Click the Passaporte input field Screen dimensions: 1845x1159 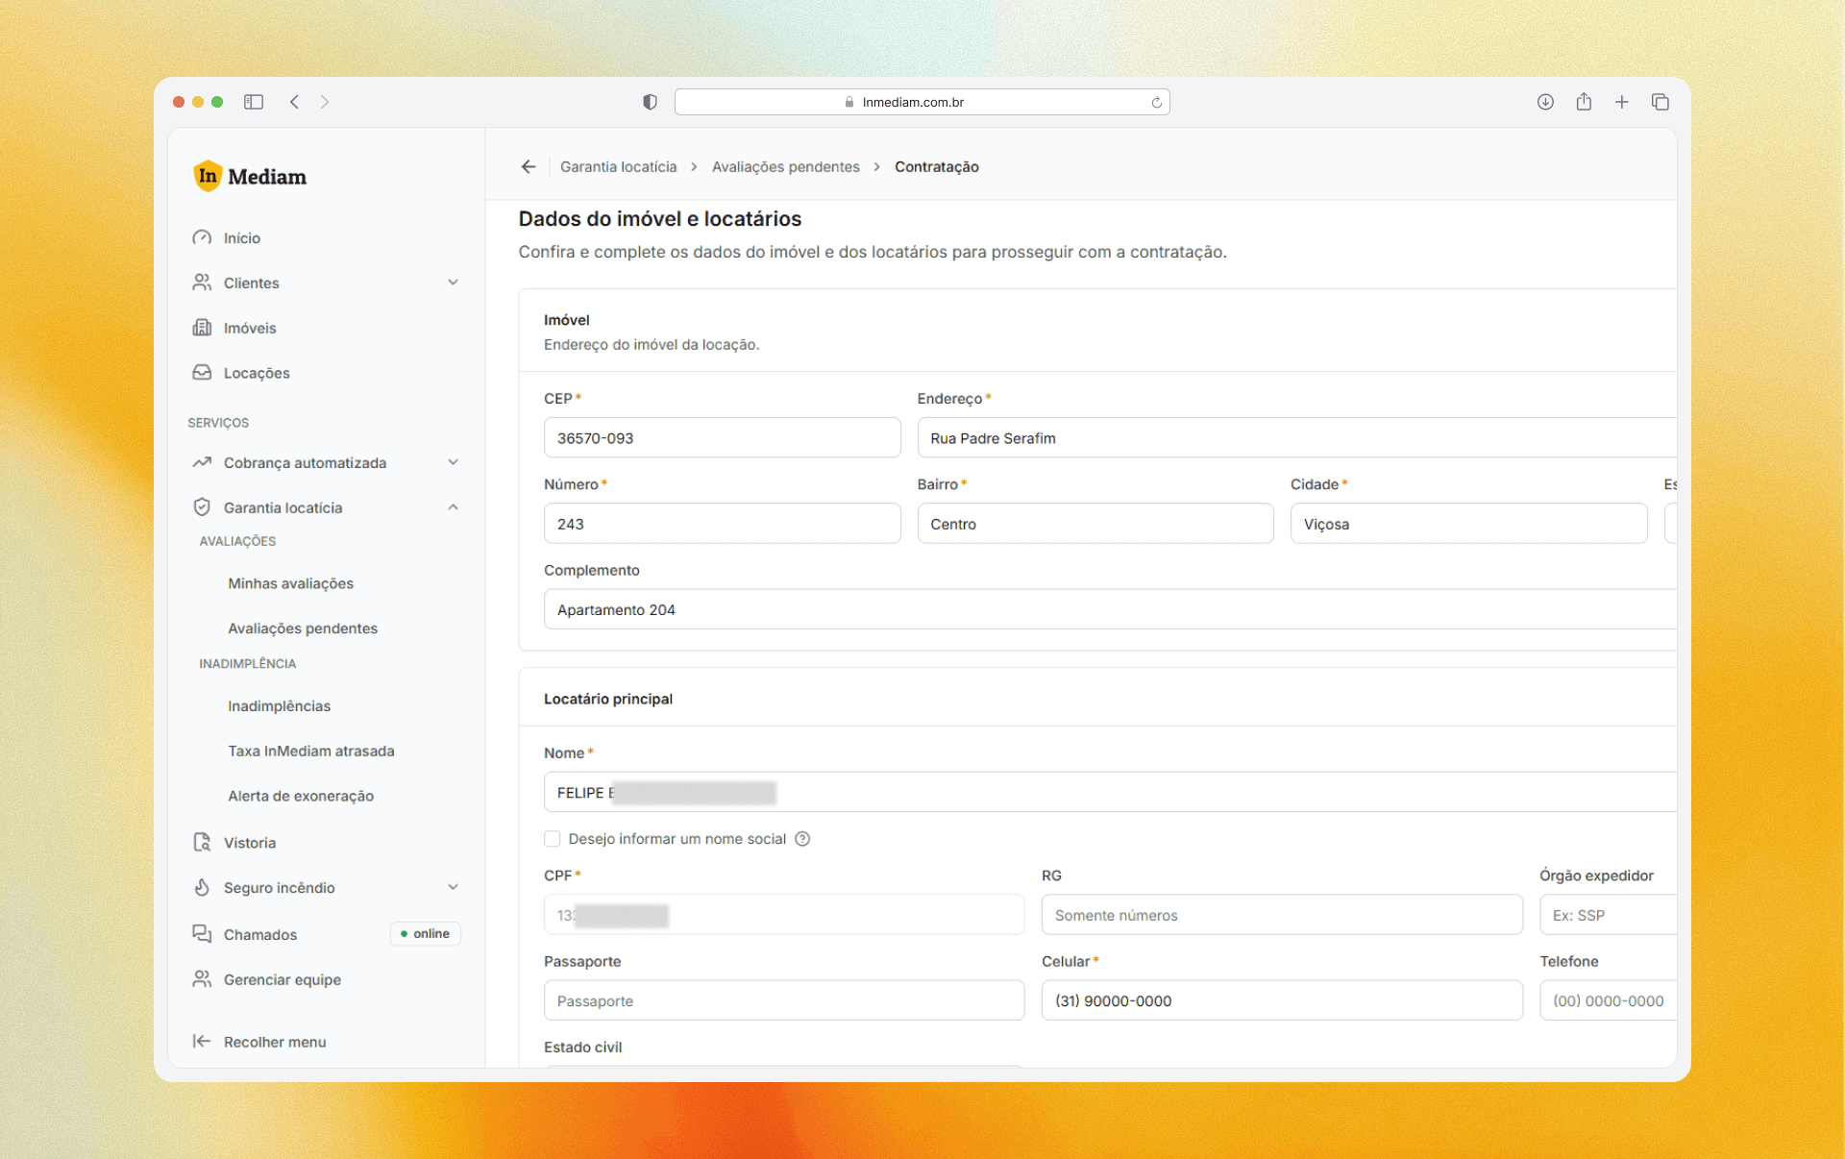pyautogui.click(x=784, y=1000)
